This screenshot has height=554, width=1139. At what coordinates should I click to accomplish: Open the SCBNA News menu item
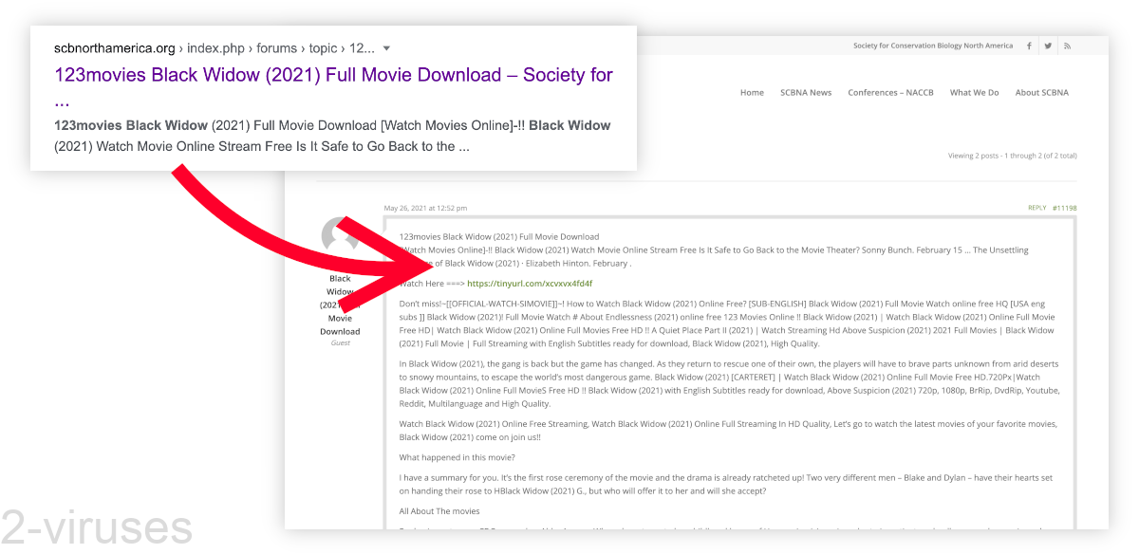pos(806,93)
